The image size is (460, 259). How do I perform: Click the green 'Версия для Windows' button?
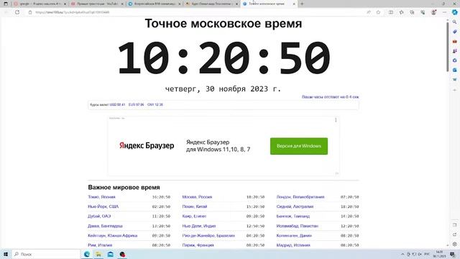pos(299,146)
